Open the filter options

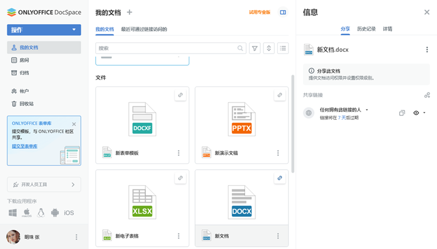(x=255, y=48)
